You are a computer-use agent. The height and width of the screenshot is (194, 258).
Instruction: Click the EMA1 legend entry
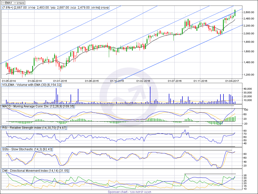pyautogui.click(x=7, y=3)
